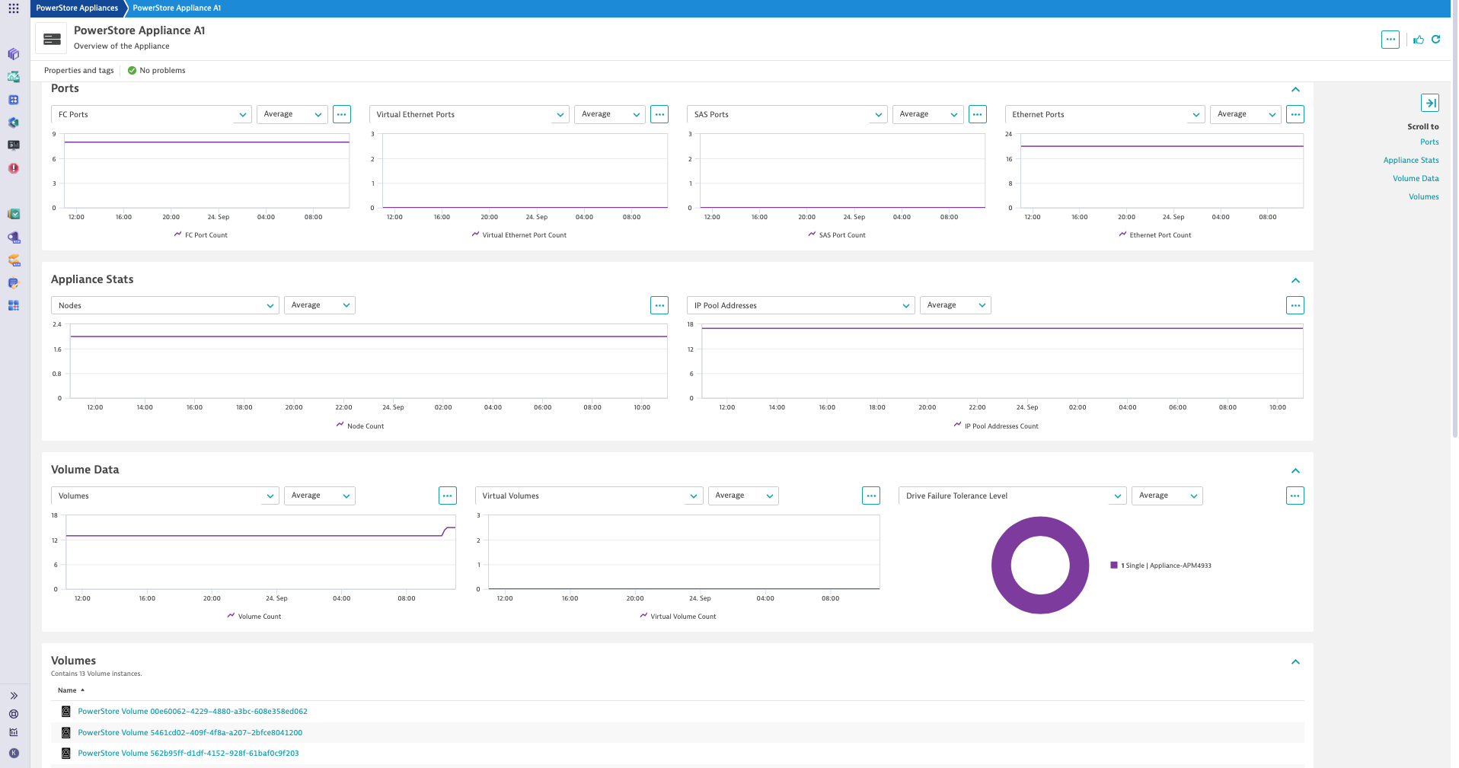Open the Nodes metric dropdown
Viewport: 1459px width, 768px height.
click(x=165, y=305)
